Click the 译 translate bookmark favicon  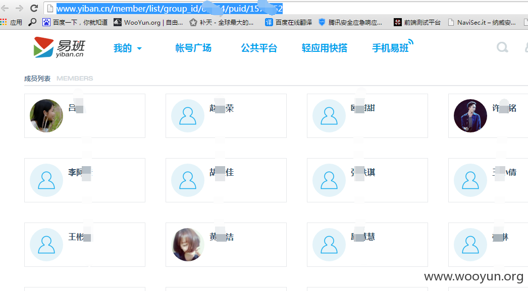tap(269, 23)
